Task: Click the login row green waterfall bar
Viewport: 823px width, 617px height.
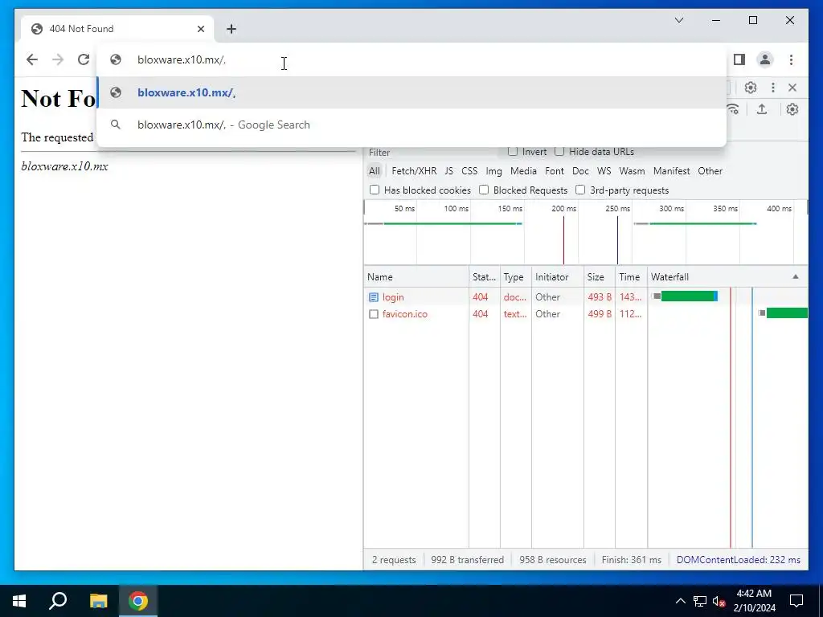Action: click(689, 296)
